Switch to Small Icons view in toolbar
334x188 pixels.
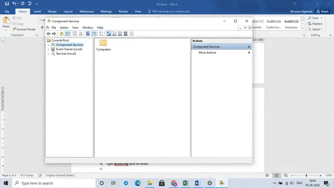[x=115, y=33]
